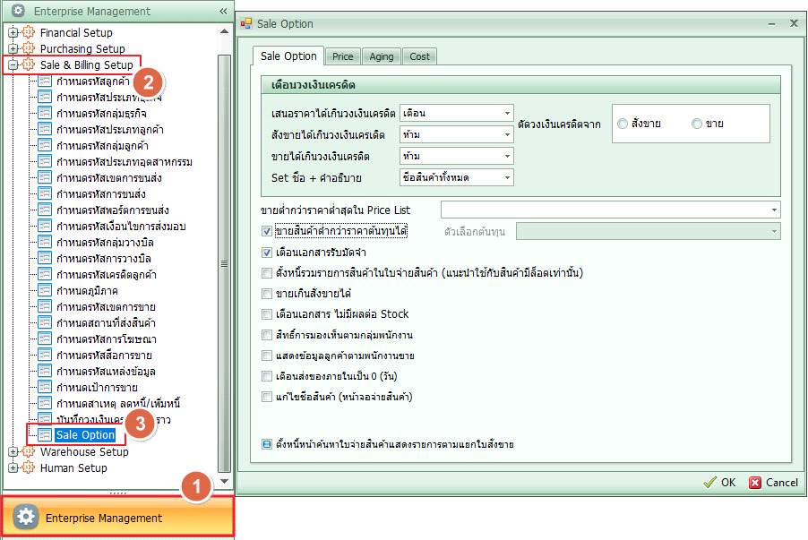This screenshot has width=808, height=540.
Task: Select the สั่งขาย radio button
Action: coord(623,124)
